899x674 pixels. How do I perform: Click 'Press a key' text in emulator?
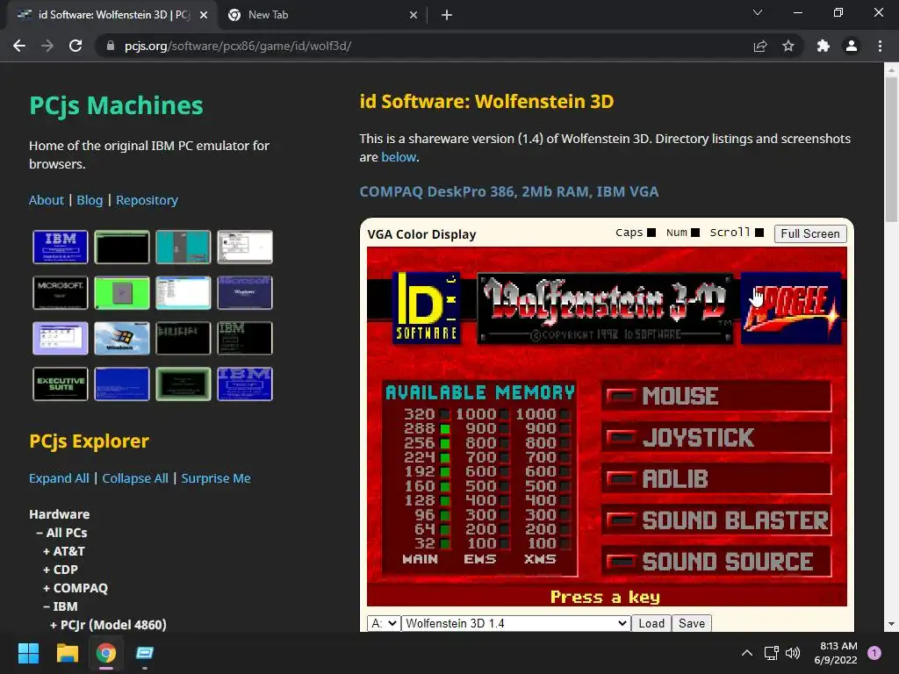pos(605,597)
